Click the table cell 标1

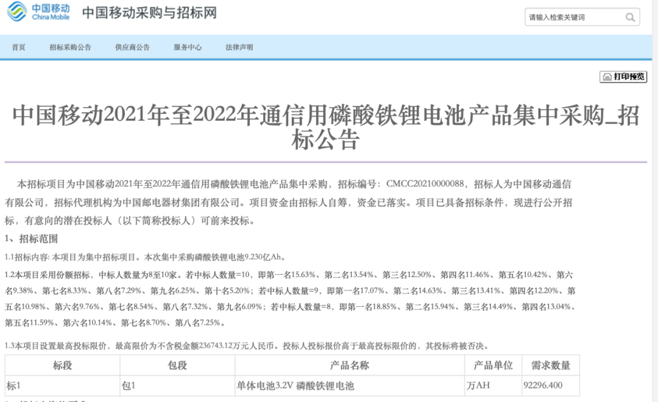[63, 386]
